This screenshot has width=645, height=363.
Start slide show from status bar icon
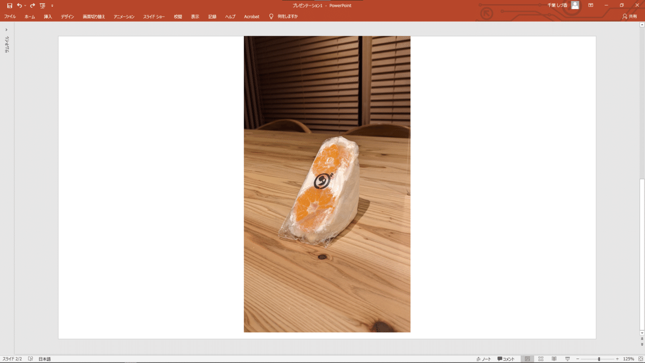(568, 359)
